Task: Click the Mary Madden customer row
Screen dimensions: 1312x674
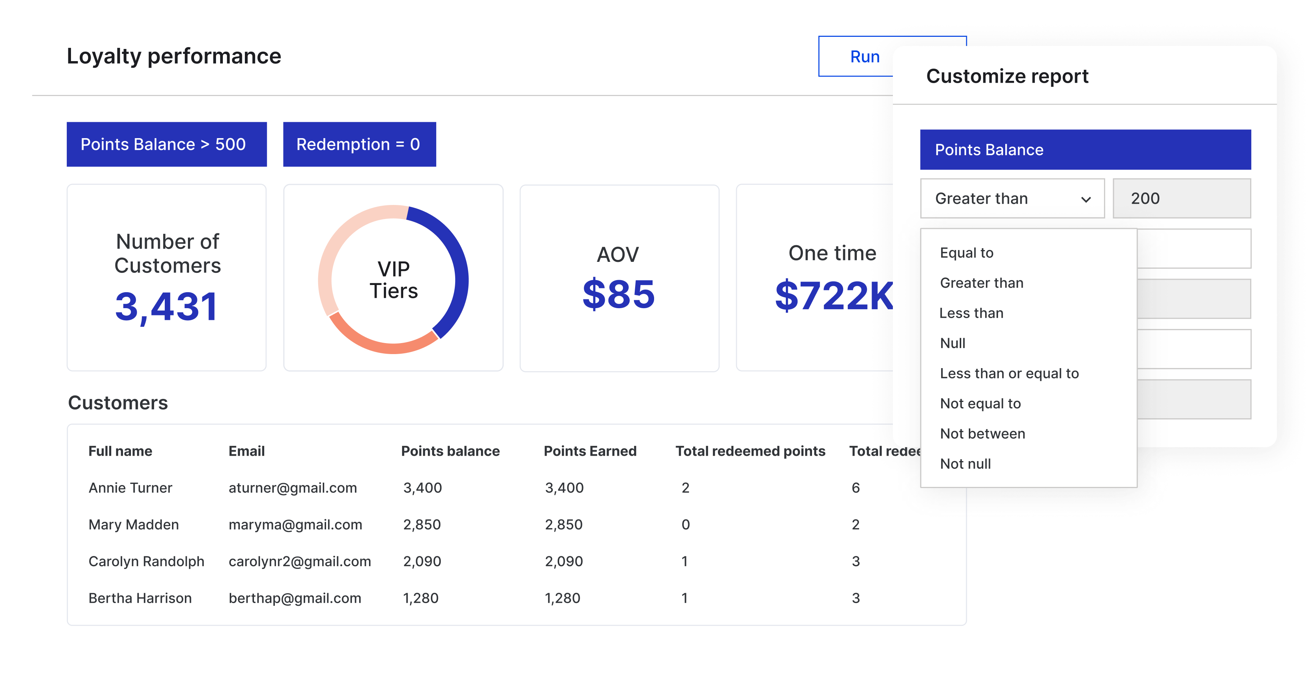Action: coord(134,524)
